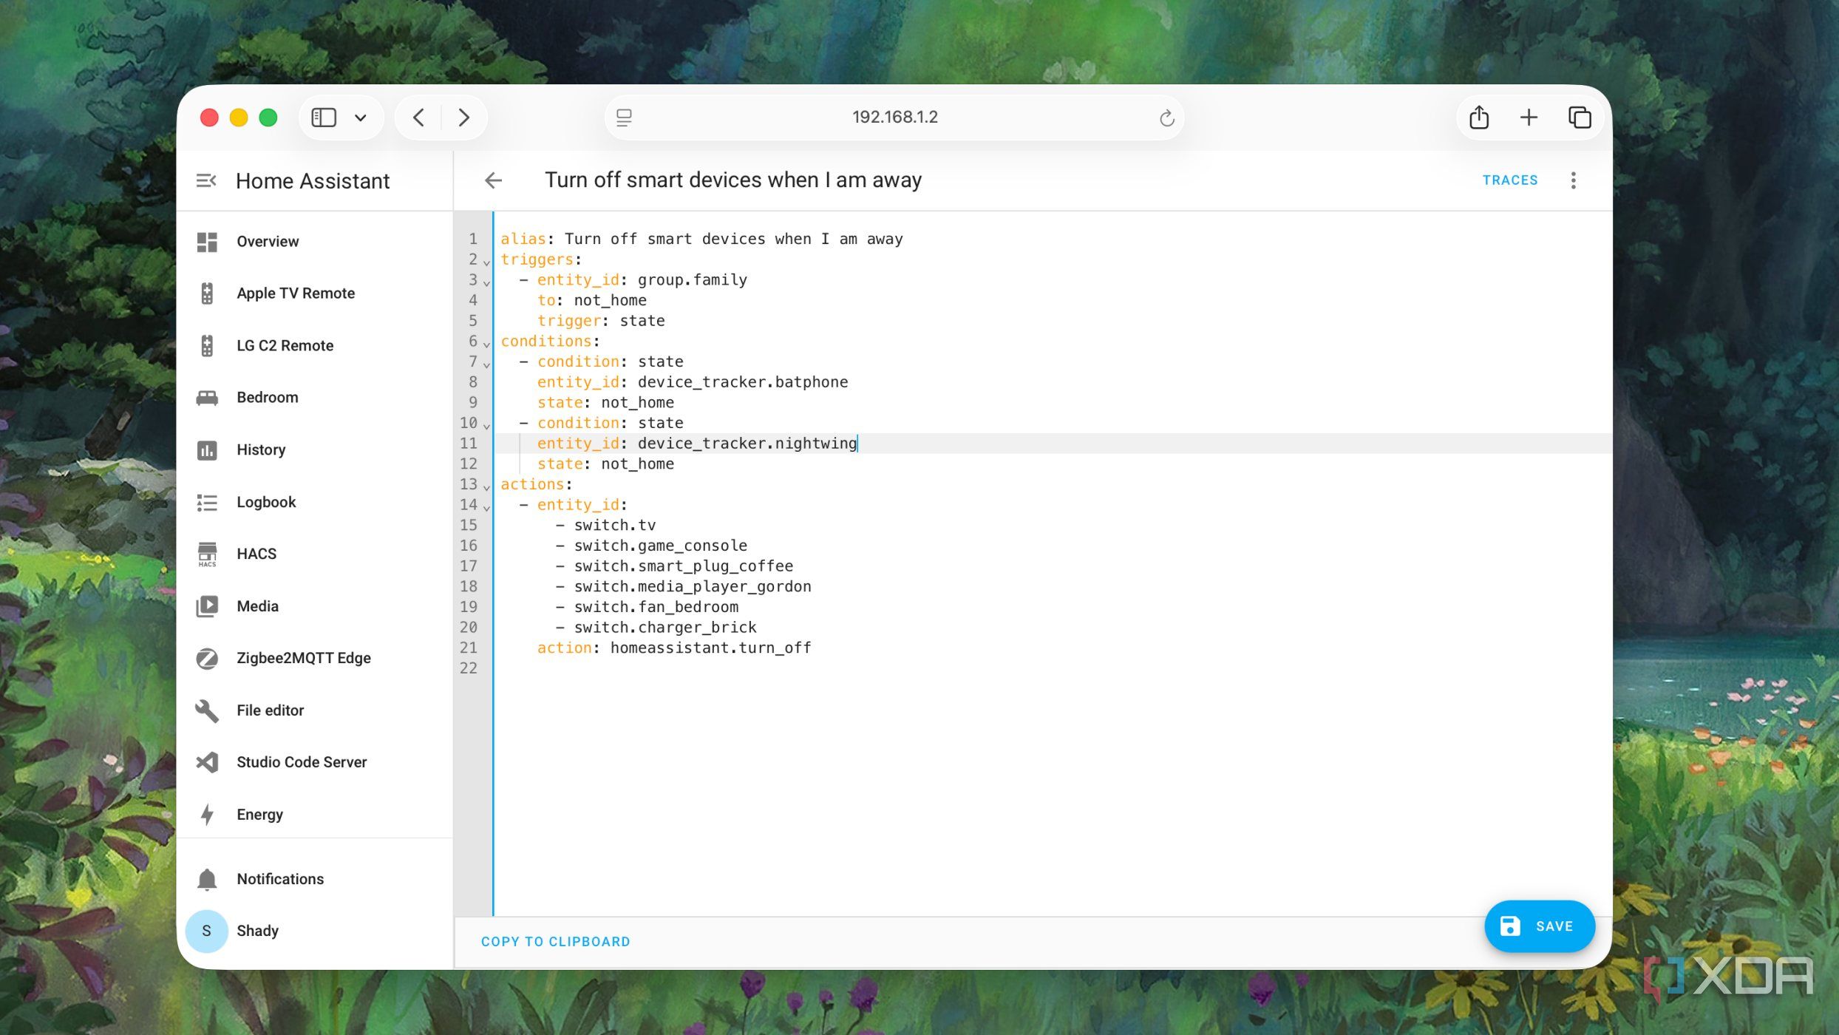
Task: Click line with device_tracker.nightwing
Action: point(1053,444)
